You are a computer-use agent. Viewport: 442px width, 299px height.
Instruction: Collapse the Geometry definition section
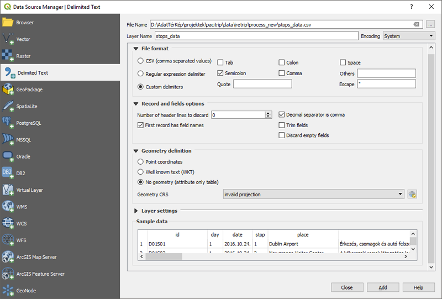pyautogui.click(x=136, y=151)
